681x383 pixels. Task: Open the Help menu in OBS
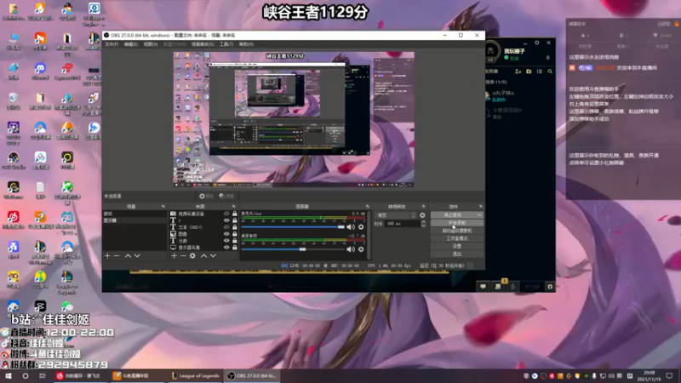(246, 44)
